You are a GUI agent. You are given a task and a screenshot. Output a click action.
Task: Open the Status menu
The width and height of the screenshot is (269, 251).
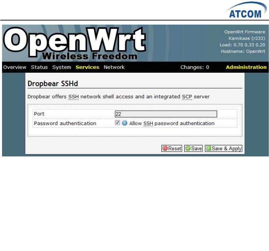tap(39, 67)
